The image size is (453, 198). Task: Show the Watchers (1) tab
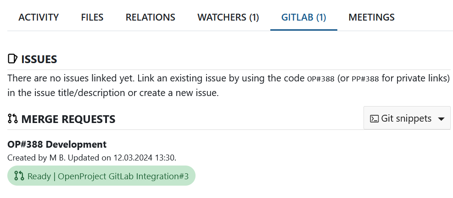228,17
